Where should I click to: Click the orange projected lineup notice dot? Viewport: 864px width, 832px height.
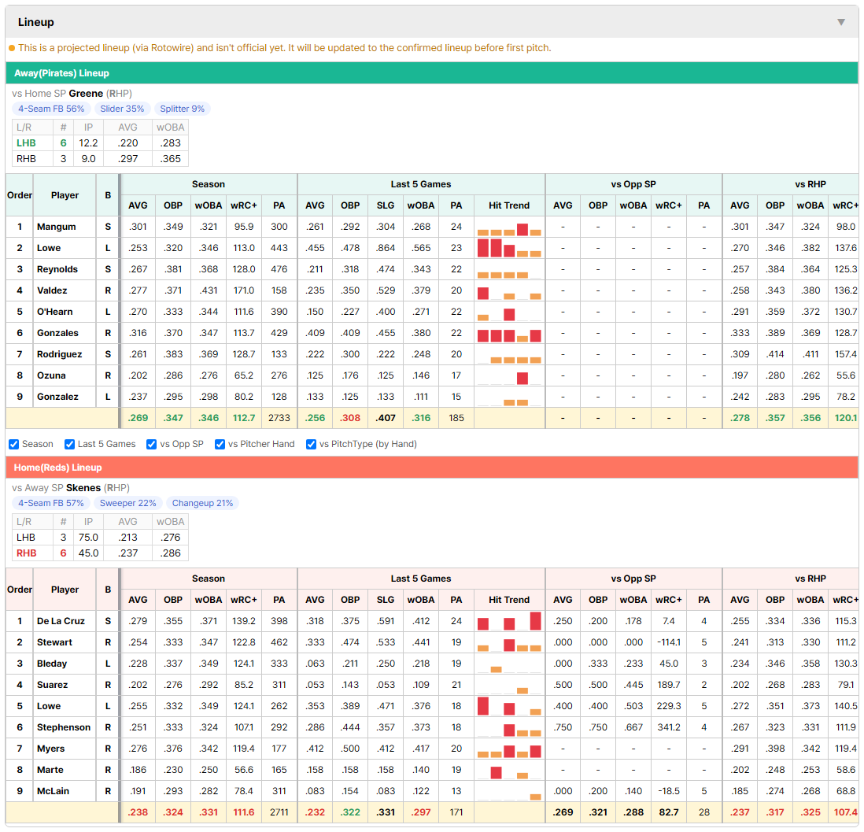coord(12,48)
